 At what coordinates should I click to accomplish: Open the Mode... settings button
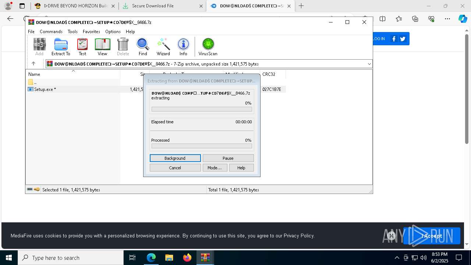tap(215, 168)
